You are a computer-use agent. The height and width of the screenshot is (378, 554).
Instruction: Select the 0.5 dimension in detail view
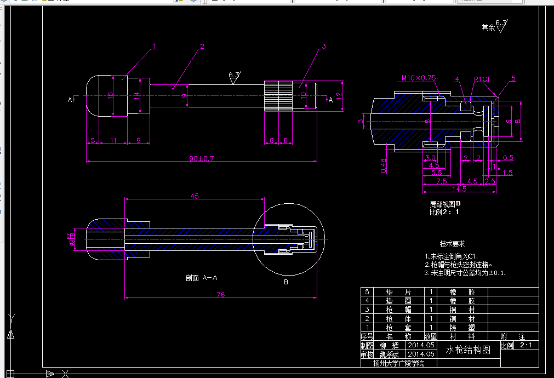coord(508,158)
